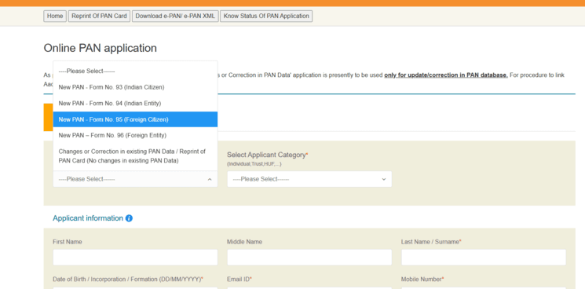Click the Applicant information info icon
This screenshot has height=289, width=585.
pyautogui.click(x=129, y=218)
